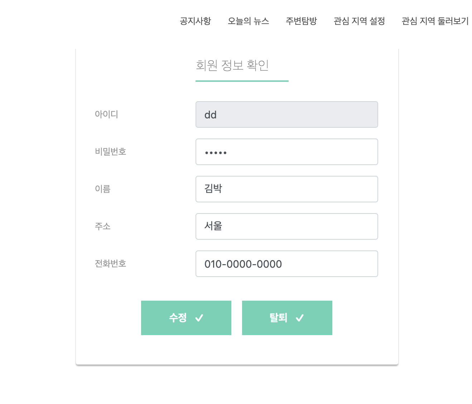The width and height of the screenshot is (472, 404).
Task: Click the 전화번호 field showing 010-0000-0000
Action: point(286,264)
